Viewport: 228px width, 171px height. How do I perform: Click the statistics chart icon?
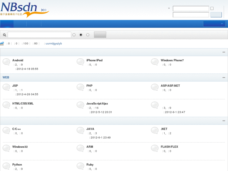tap(2, 44)
